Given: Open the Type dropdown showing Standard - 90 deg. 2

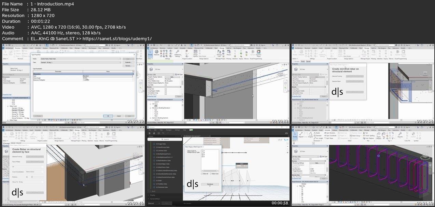Looking at the screenshot, I should pyautogui.click(x=81, y=63).
